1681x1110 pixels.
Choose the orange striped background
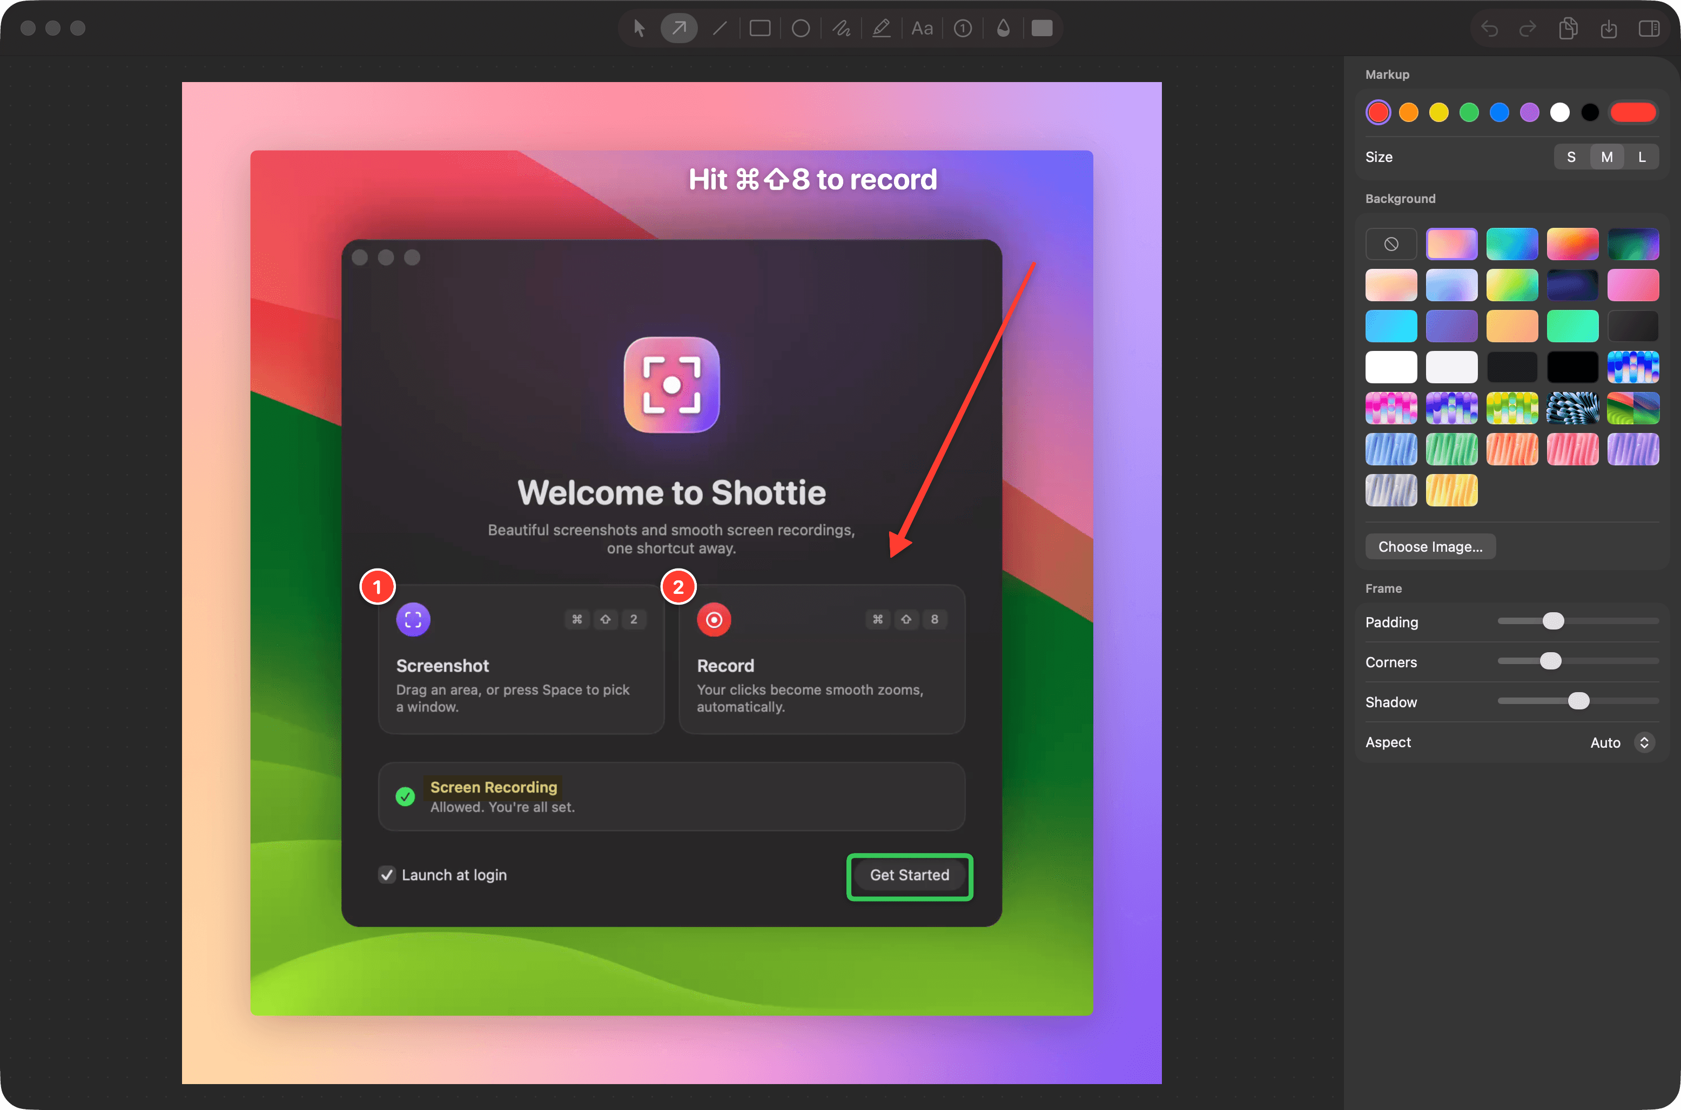tap(1512, 450)
